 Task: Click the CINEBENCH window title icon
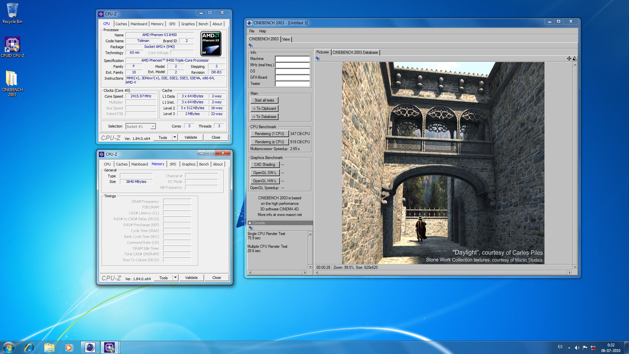tap(249, 23)
